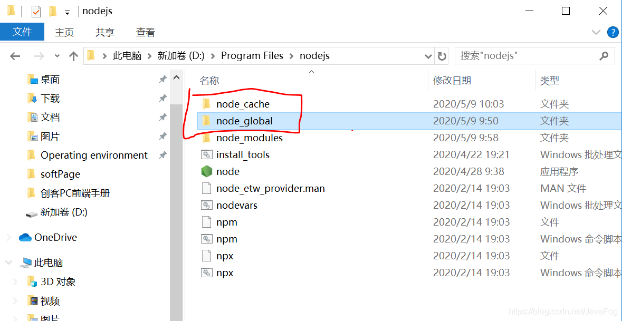Screen dimensions: 622x321
Task: Select the node_etw_provider.man file icon
Action: (206, 188)
